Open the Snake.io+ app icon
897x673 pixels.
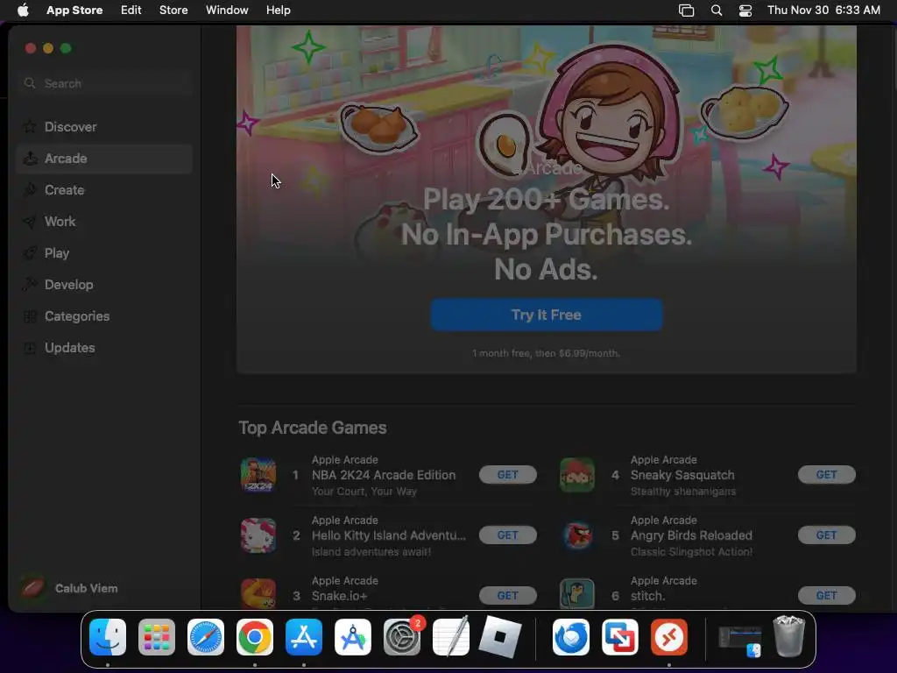258,593
